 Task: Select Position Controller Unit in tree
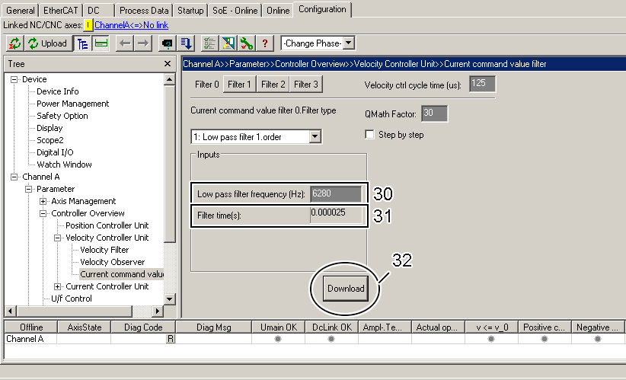coord(107,225)
